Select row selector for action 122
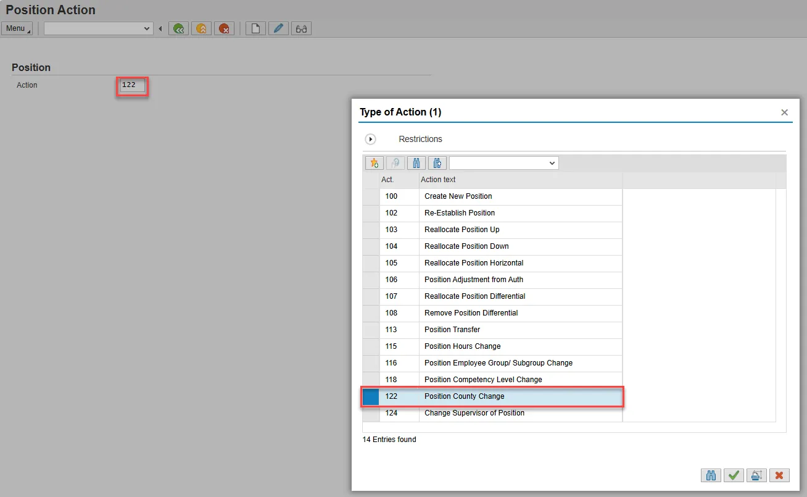Image resolution: width=807 pixels, height=497 pixels. (x=371, y=396)
